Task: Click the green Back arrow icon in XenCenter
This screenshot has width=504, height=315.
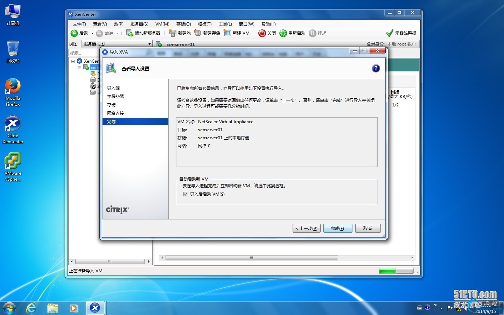Action: click(74, 33)
